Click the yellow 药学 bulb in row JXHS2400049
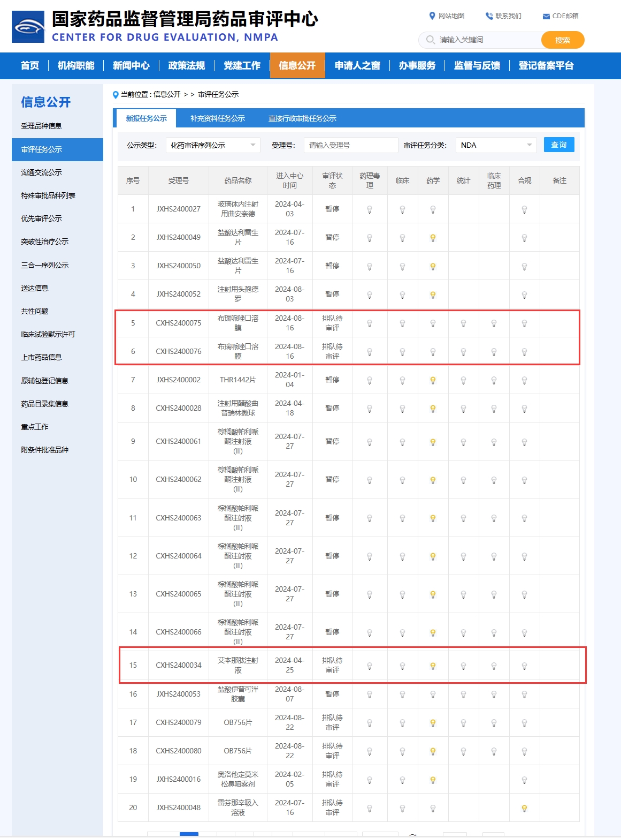The width and height of the screenshot is (621, 838). point(433,238)
